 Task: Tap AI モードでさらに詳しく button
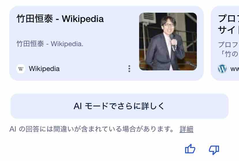click(119, 106)
